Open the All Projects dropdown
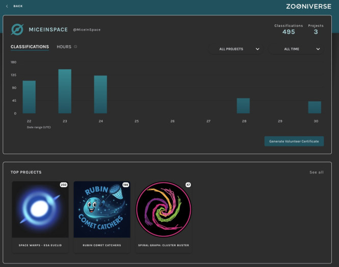Viewport: 339px width, 267px height. coord(236,49)
